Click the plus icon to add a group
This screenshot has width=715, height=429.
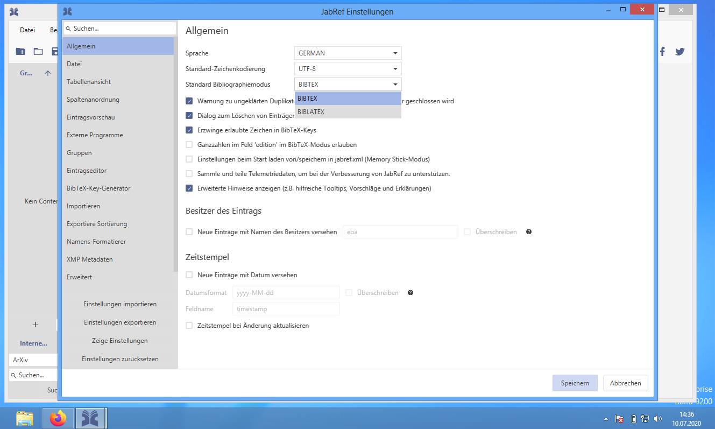pyautogui.click(x=36, y=325)
